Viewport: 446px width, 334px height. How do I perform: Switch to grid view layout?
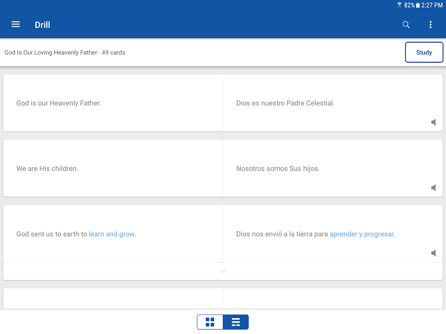point(210,322)
